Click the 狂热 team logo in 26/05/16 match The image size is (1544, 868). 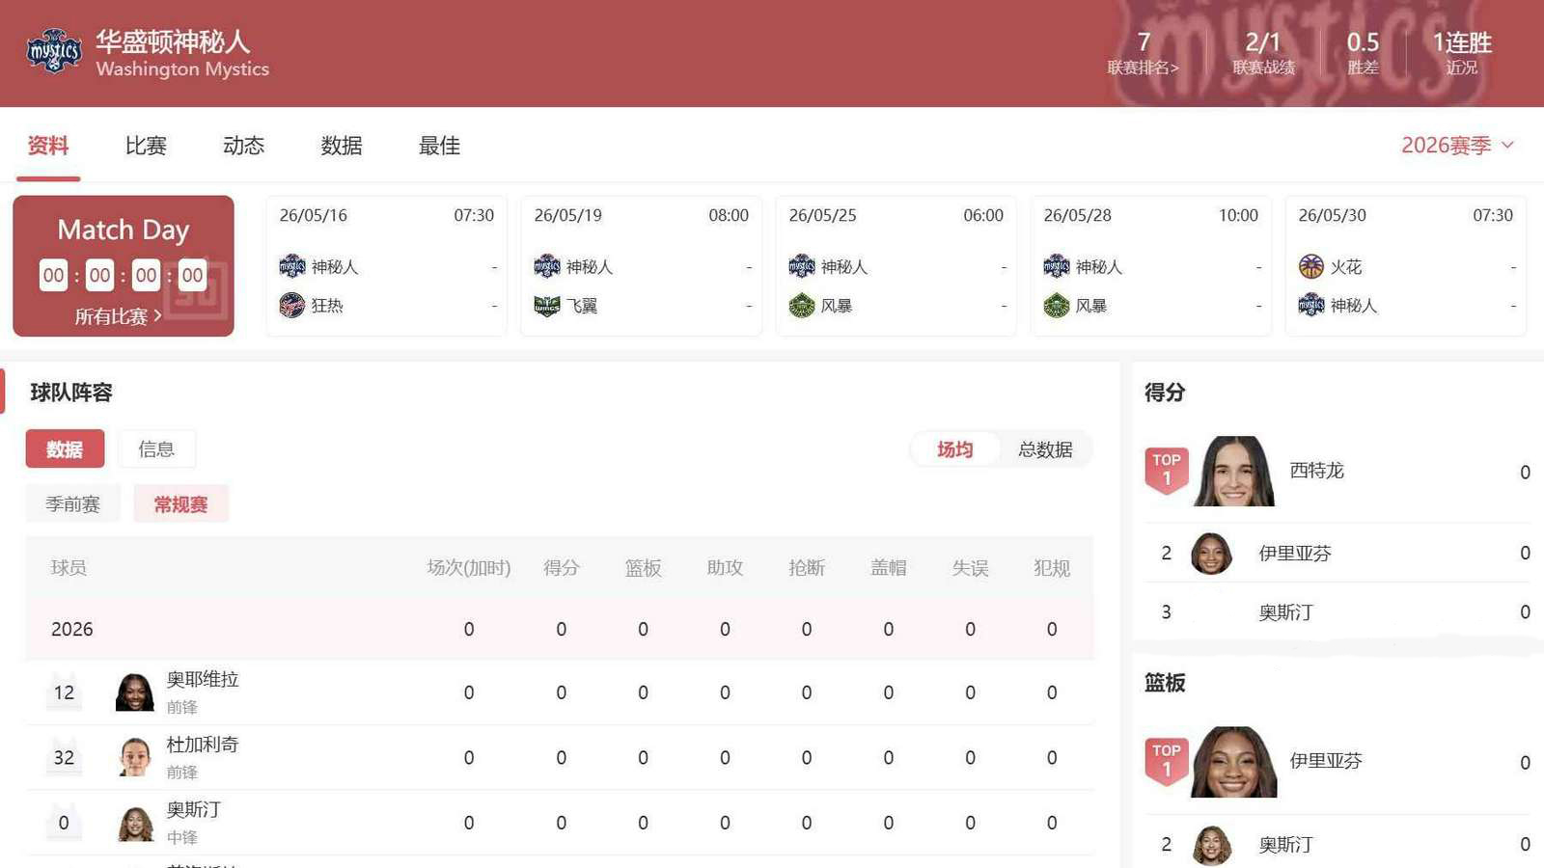pyautogui.click(x=292, y=306)
